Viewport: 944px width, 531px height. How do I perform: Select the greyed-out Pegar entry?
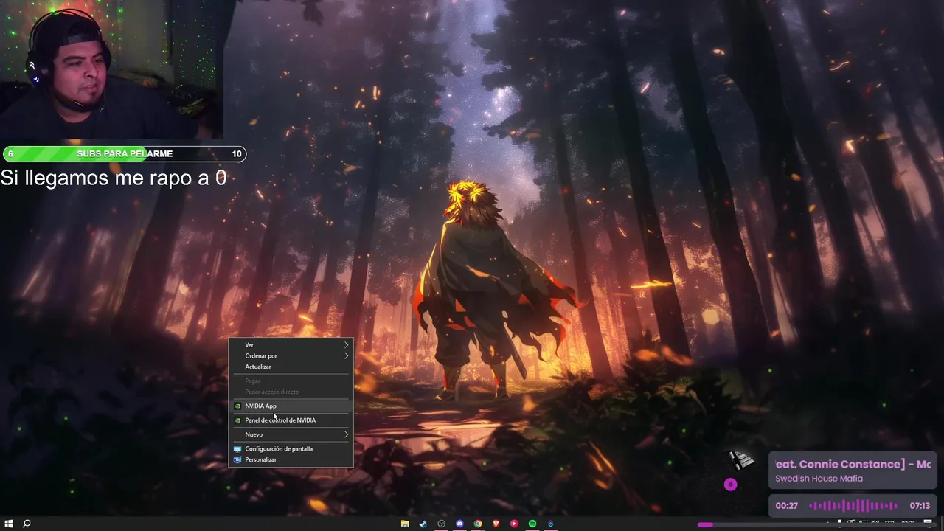coord(291,381)
